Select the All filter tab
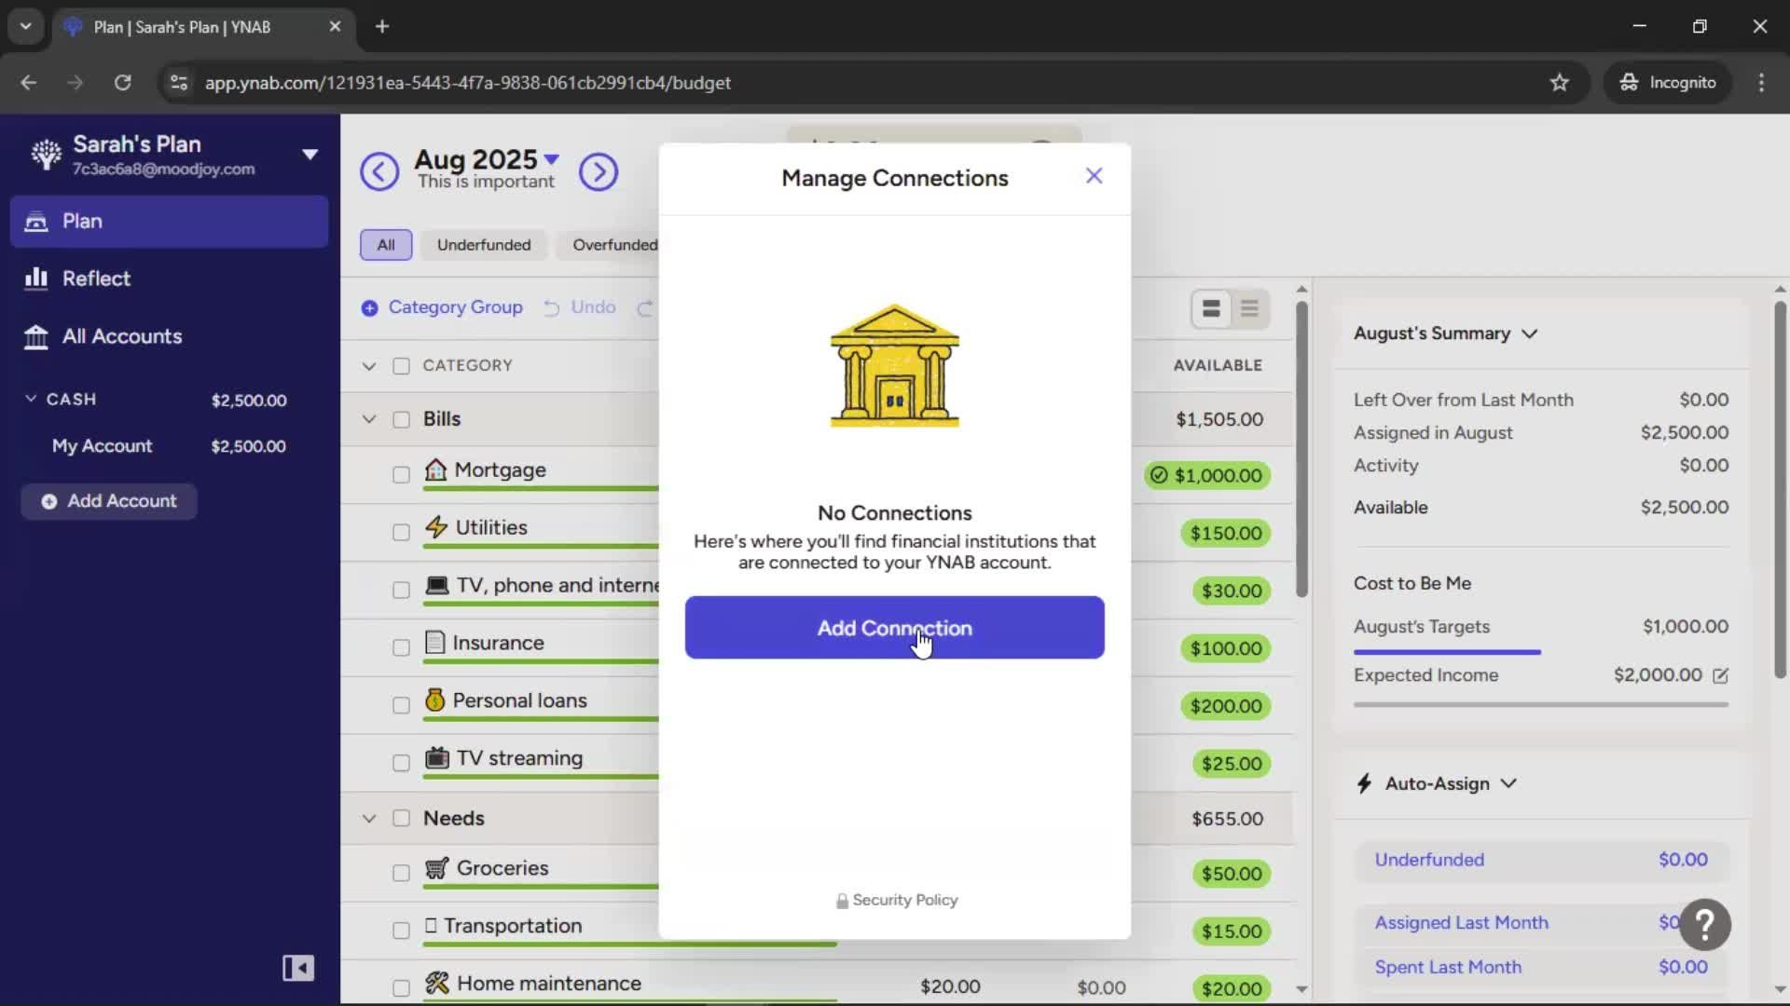Screen dimensions: 1790x1006 [x=386, y=245]
